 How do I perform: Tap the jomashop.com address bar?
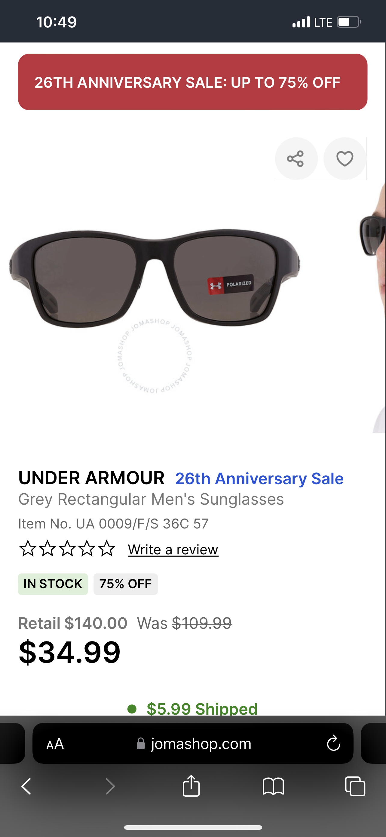click(193, 743)
